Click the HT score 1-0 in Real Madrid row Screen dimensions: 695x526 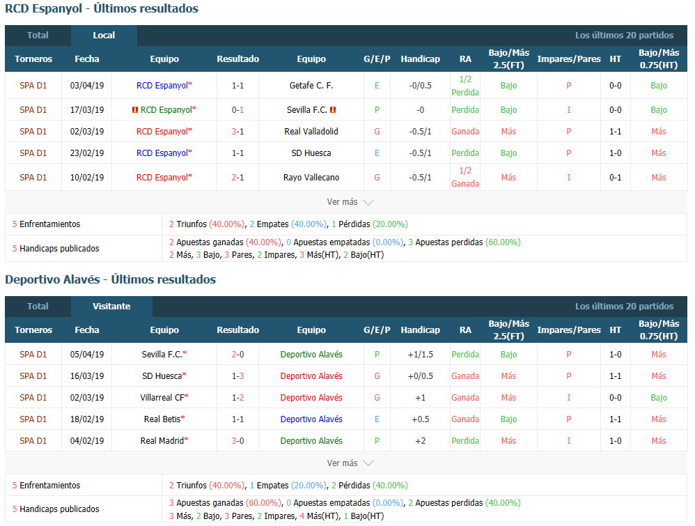click(x=615, y=441)
